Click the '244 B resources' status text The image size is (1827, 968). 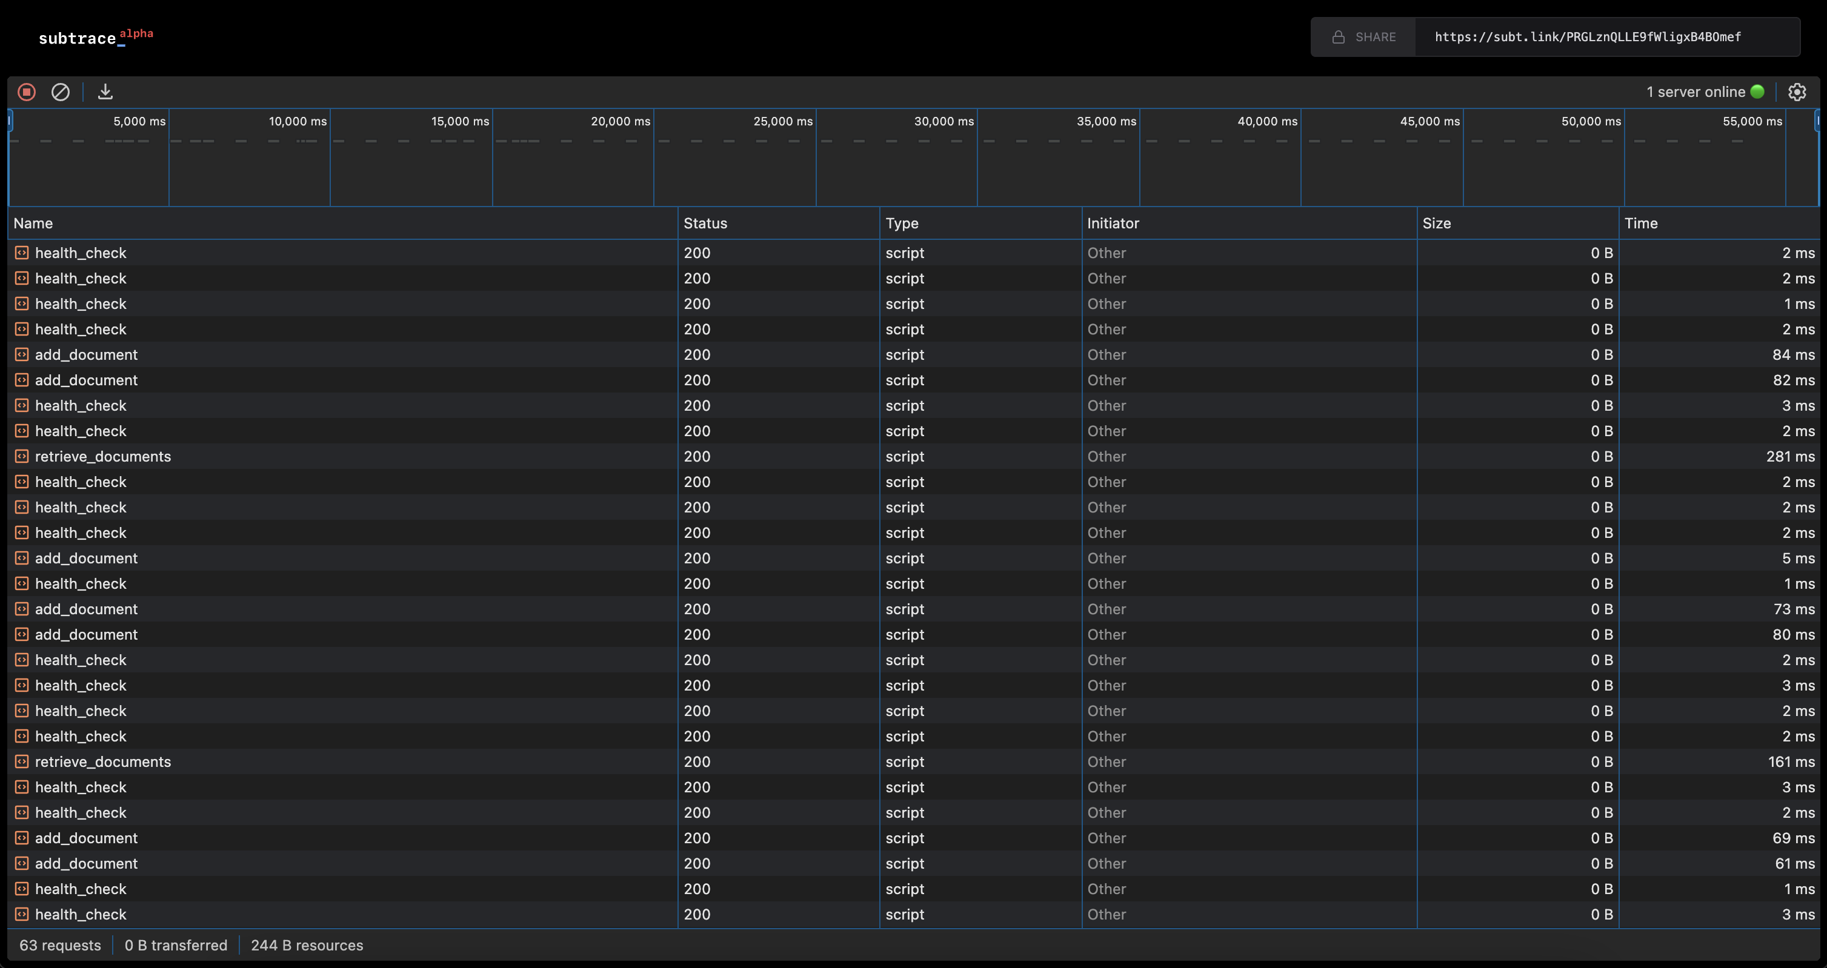(307, 946)
